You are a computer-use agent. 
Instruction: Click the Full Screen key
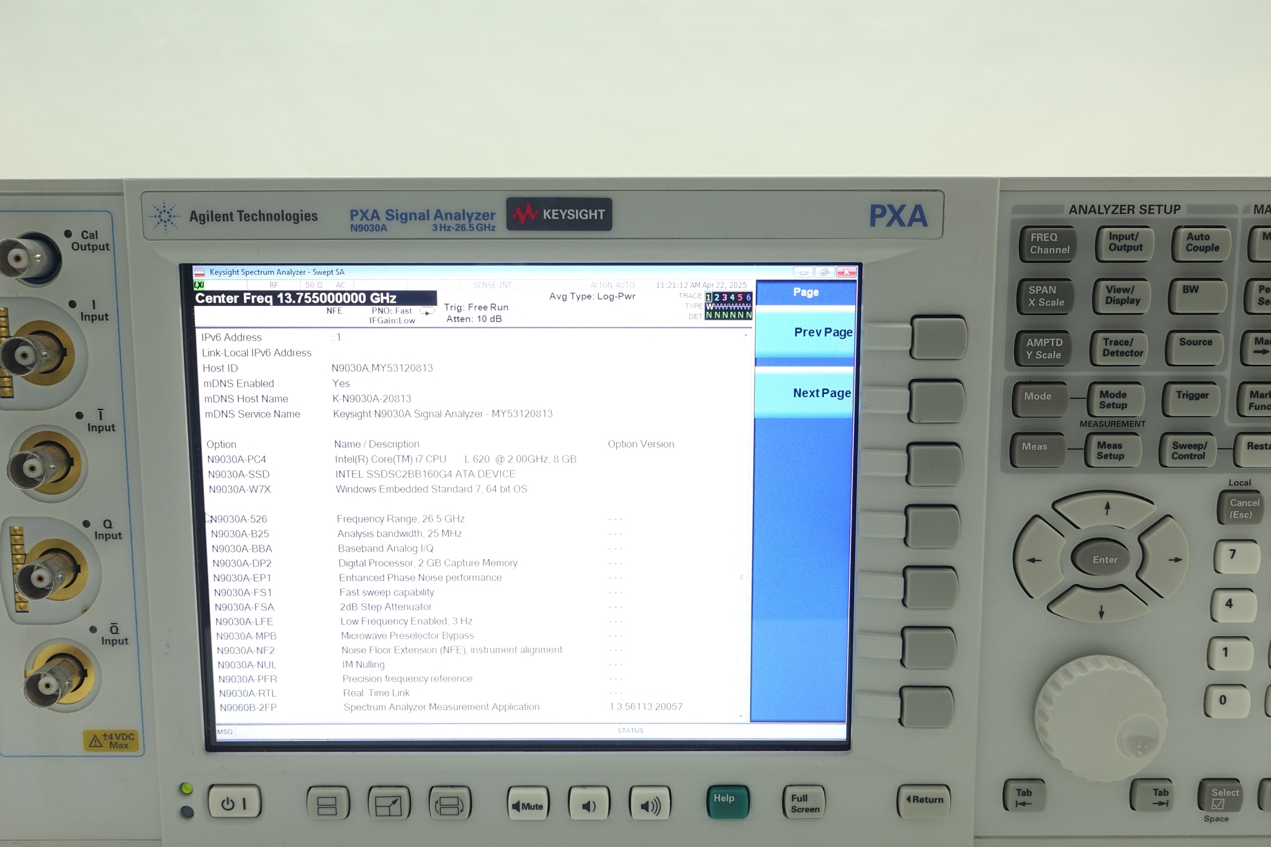(804, 803)
